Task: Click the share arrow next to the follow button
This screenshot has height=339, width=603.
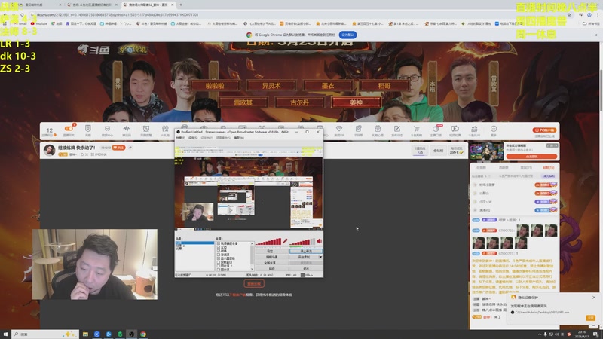Action: point(130,148)
